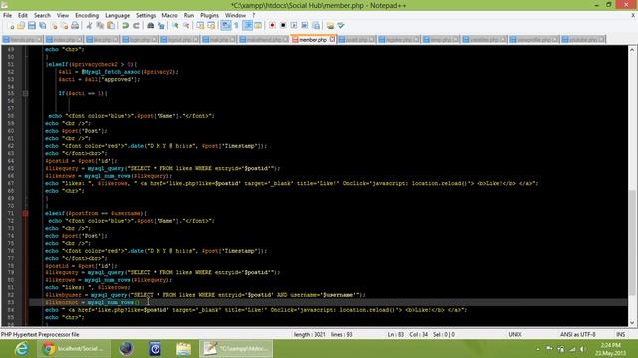638x358 pixels.
Task: Click 'ANSI as UTF-8' encoding status
Action: tap(578, 335)
